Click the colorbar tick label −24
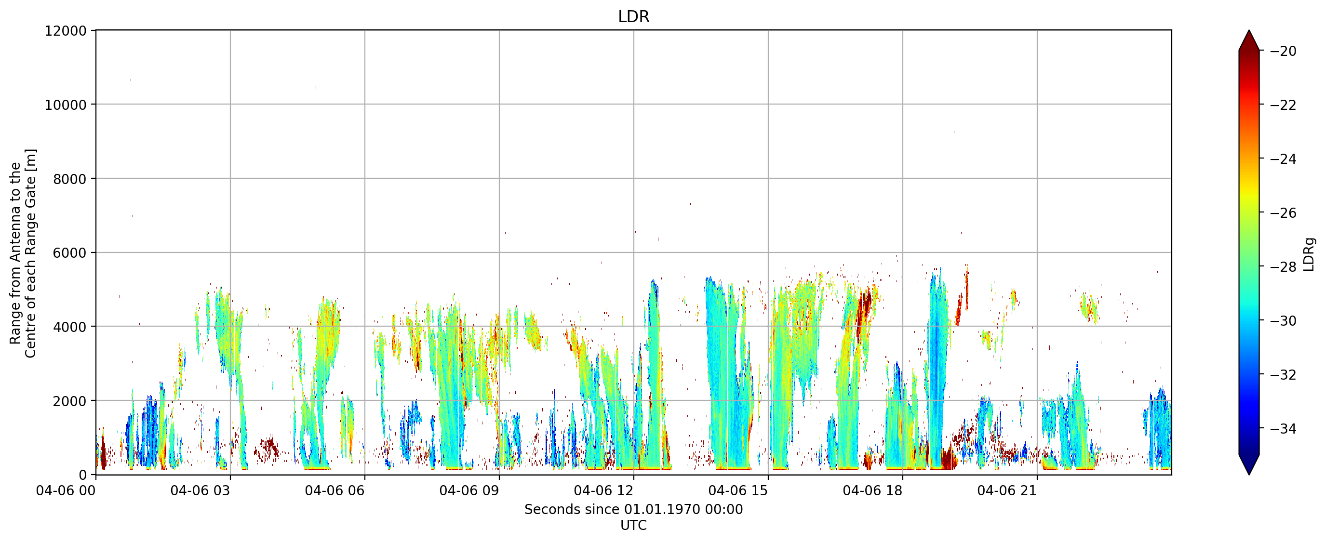The height and width of the screenshot is (542, 1325). (1283, 159)
